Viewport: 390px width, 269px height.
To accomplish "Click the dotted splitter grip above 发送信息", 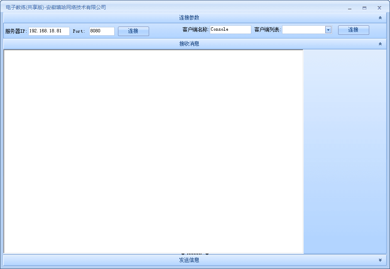I will (x=194, y=254).
